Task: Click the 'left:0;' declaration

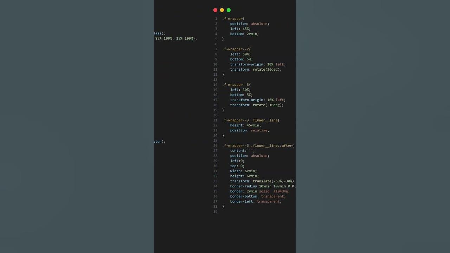Action: (x=237, y=161)
